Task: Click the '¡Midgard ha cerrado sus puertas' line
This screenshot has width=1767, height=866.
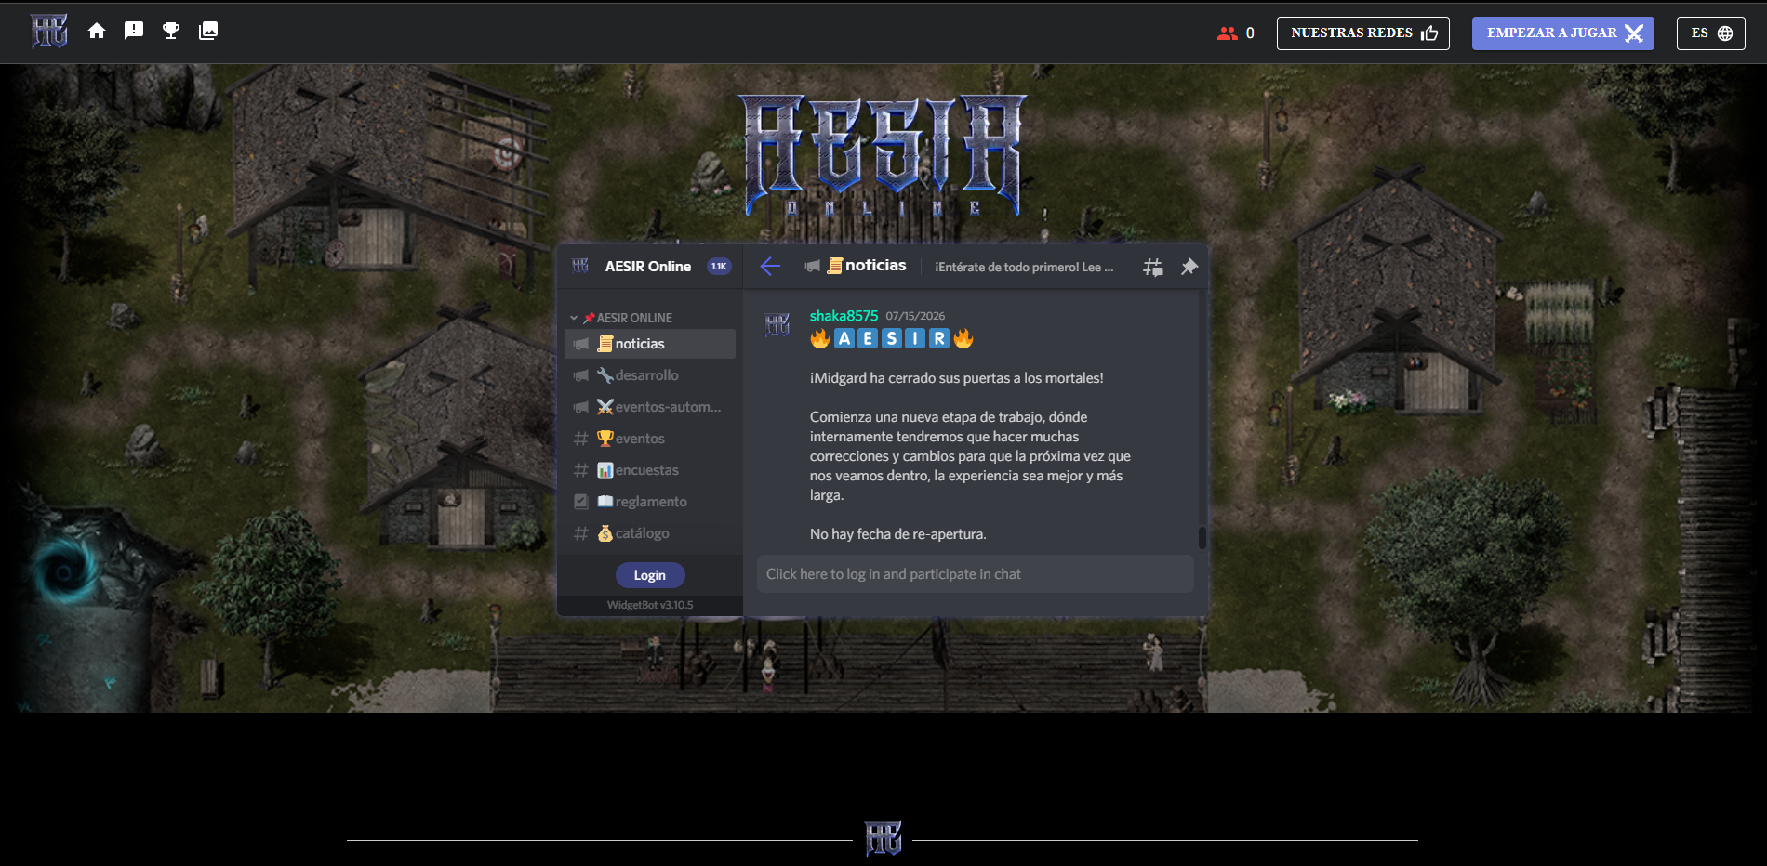Action: click(957, 378)
